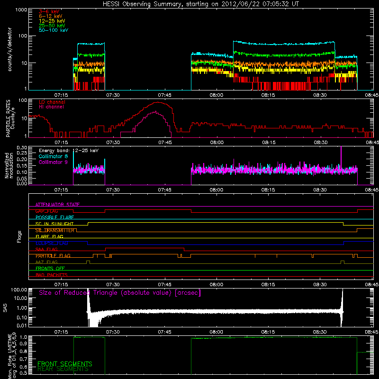Click the 08:15 tick under the modulation plot

(x=268, y=190)
